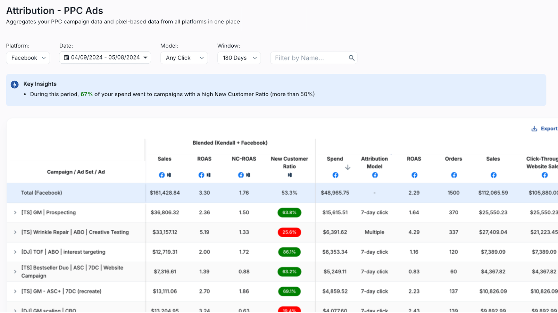The image size is (558, 313).
Task: Expand Wrinkle Repair Creative Testing campaign
Action: [15, 232]
